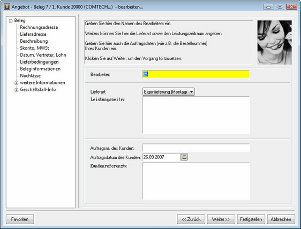This screenshot has width=301, height=229.
Task: Select Rechnungsadresse in the tree
Action: [39, 27]
